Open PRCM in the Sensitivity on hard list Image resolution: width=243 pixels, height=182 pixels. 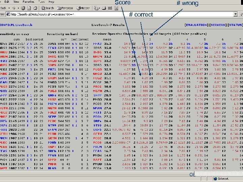tap(52, 104)
